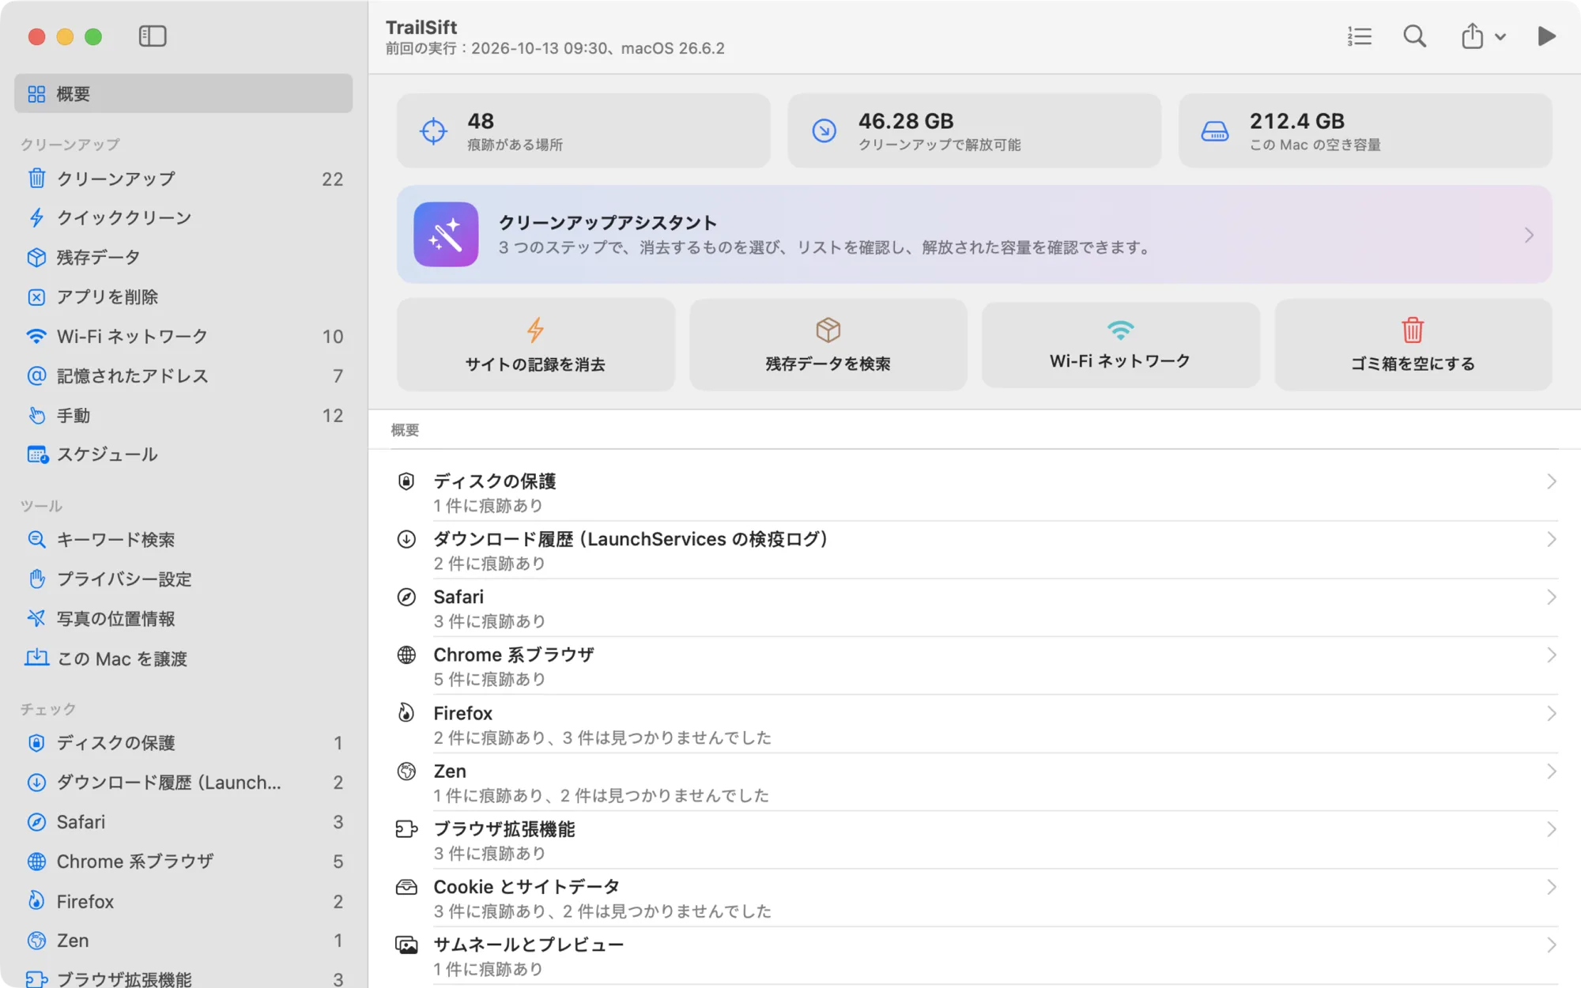Expand the share dropdown arrow
Screen dimensions: 1581x988
[x=1500, y=37]
